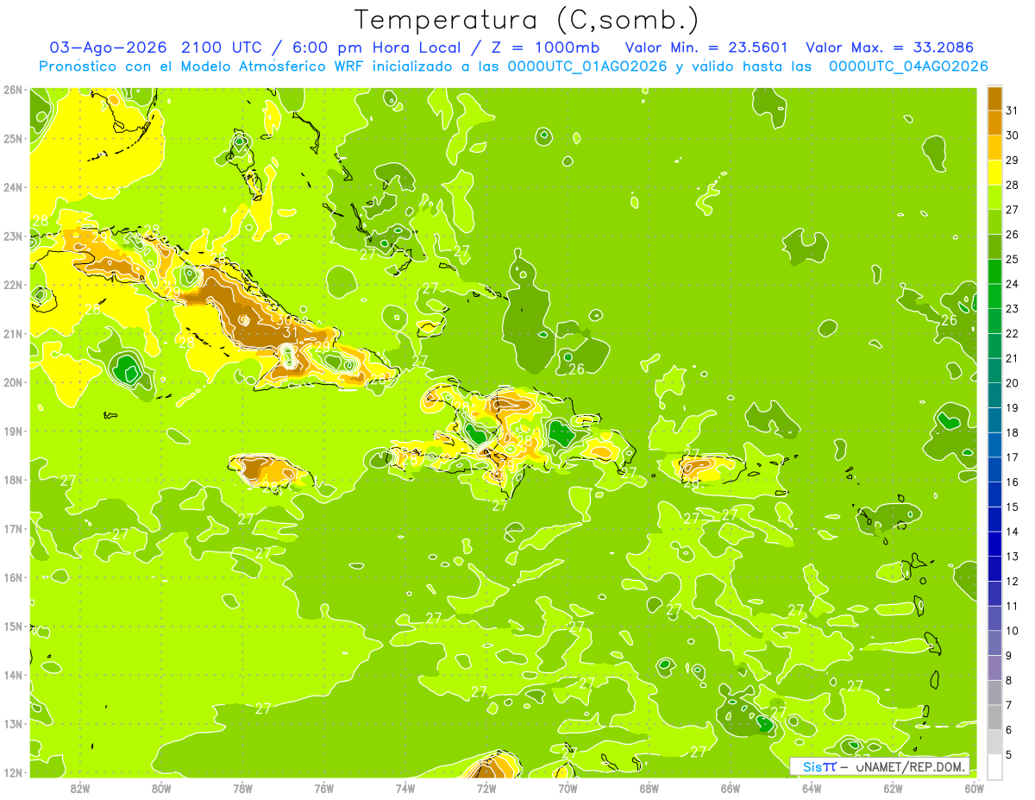Click the longitude axis label "68W"

point(649,789)
